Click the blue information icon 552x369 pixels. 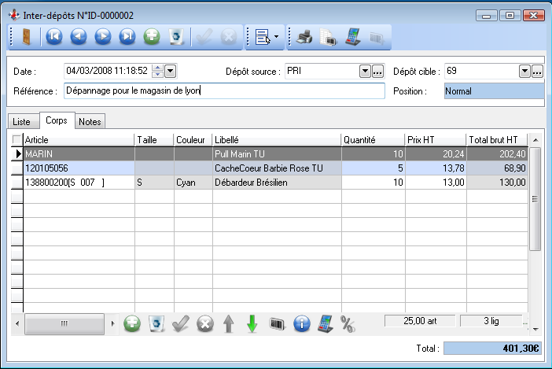click(300, 323)
